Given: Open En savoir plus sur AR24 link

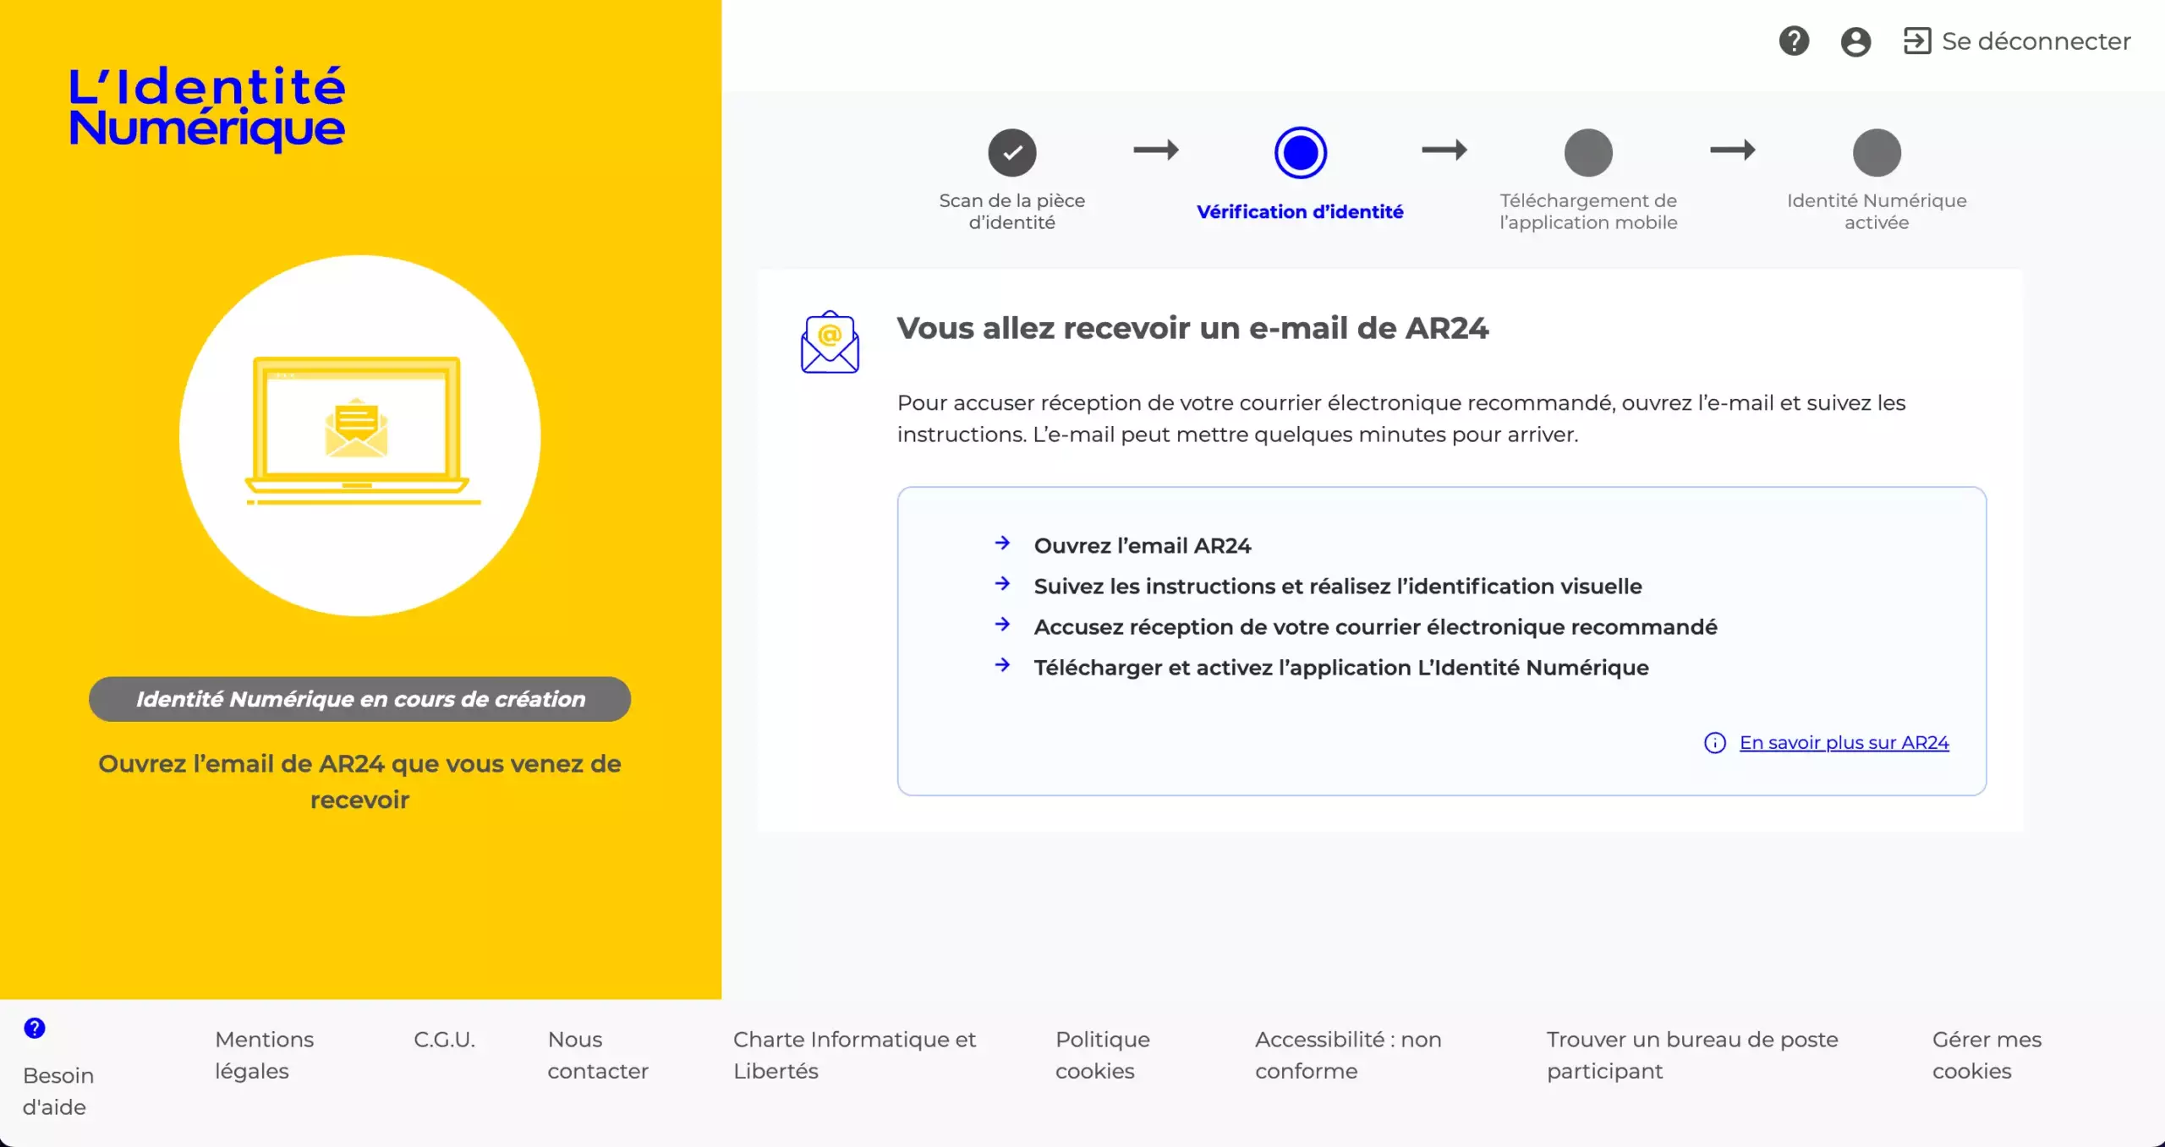Looking at the screenshot, I should tap(1844, 742).
